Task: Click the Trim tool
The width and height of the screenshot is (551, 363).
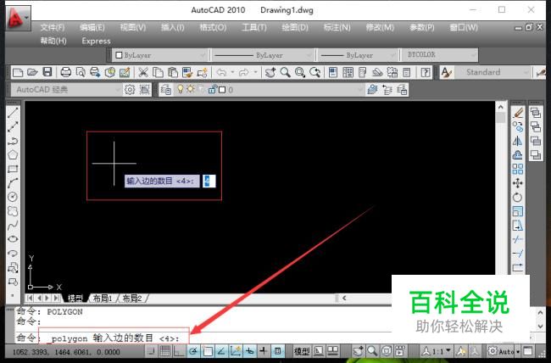Action: pyautogui.click(x=518, y=239)
